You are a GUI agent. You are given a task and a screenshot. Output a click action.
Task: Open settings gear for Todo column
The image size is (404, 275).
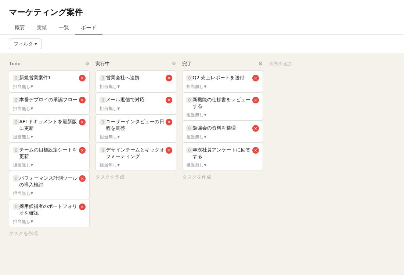87,63
